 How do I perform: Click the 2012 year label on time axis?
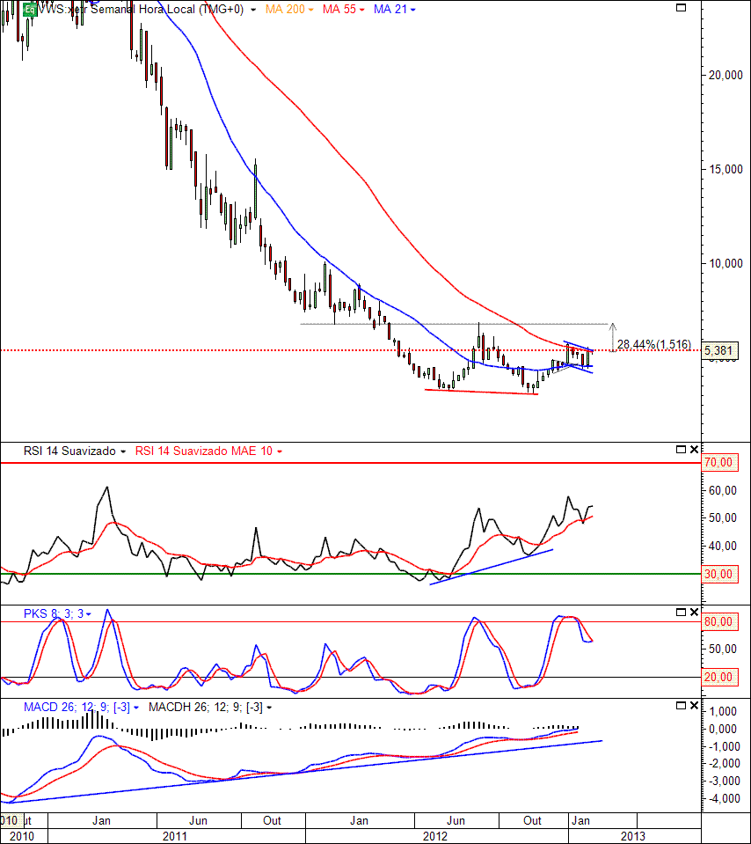click(x=435, y=836)
